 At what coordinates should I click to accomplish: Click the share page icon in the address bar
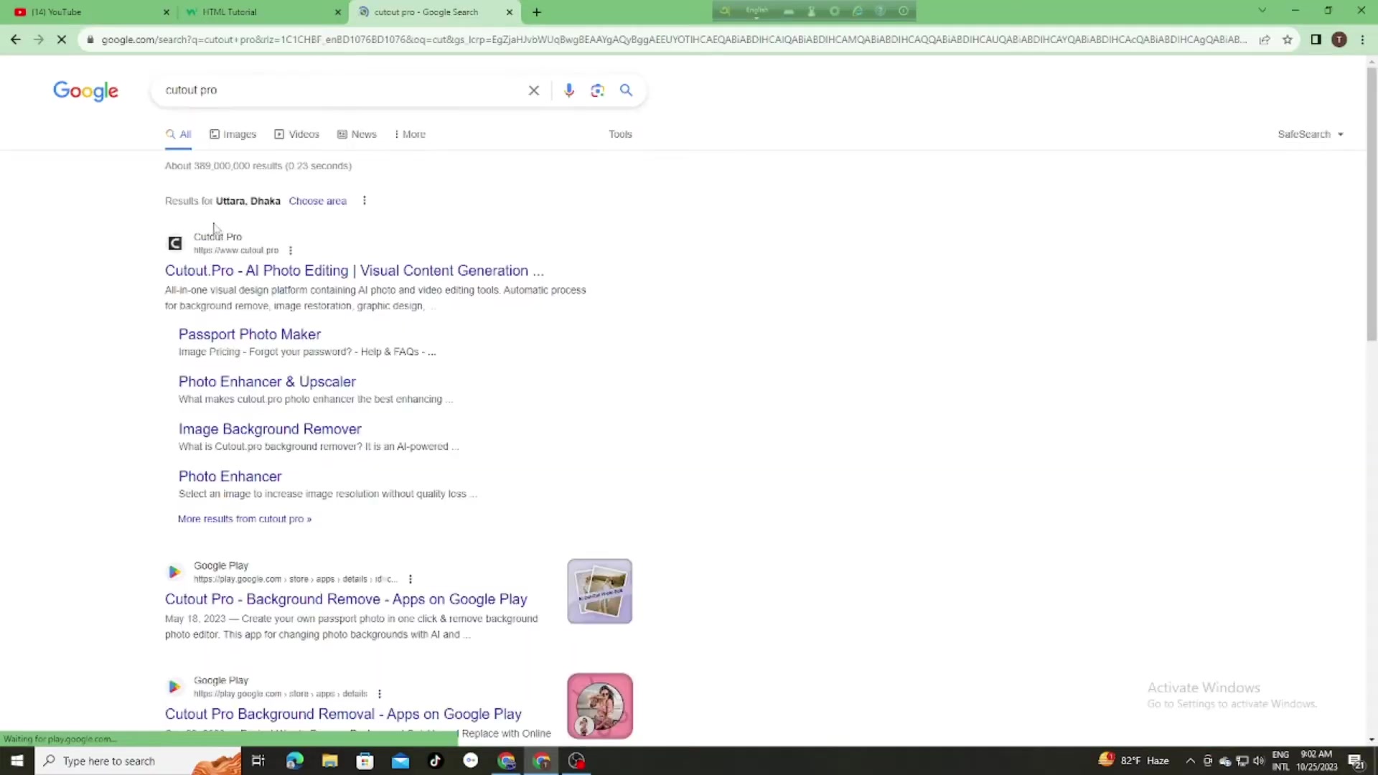pyautogui.click(x=1265, y=39)
